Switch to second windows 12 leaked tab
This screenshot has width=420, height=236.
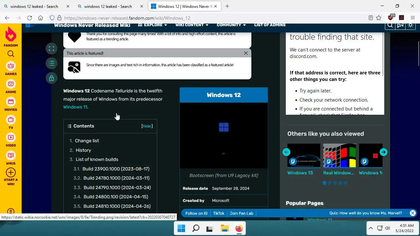coord(108,6)
